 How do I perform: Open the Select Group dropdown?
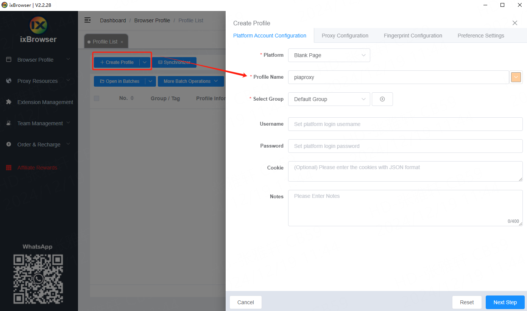[329, 99]
